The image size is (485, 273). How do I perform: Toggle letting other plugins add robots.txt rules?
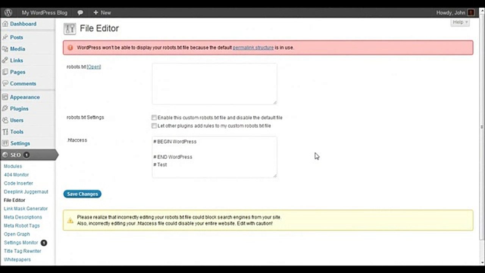coord(154,126)
